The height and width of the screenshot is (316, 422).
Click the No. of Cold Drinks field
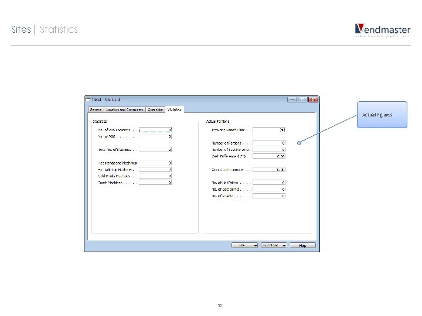[269, 189]
